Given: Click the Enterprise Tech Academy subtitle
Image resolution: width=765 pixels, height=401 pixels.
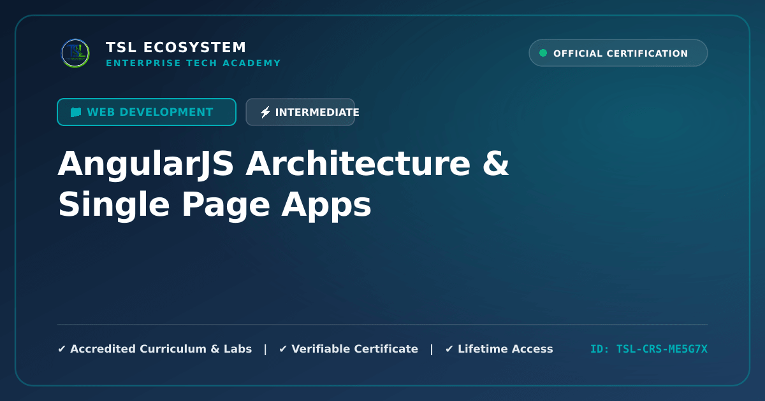Looking at the screenshot, I should tap(193, 63).
